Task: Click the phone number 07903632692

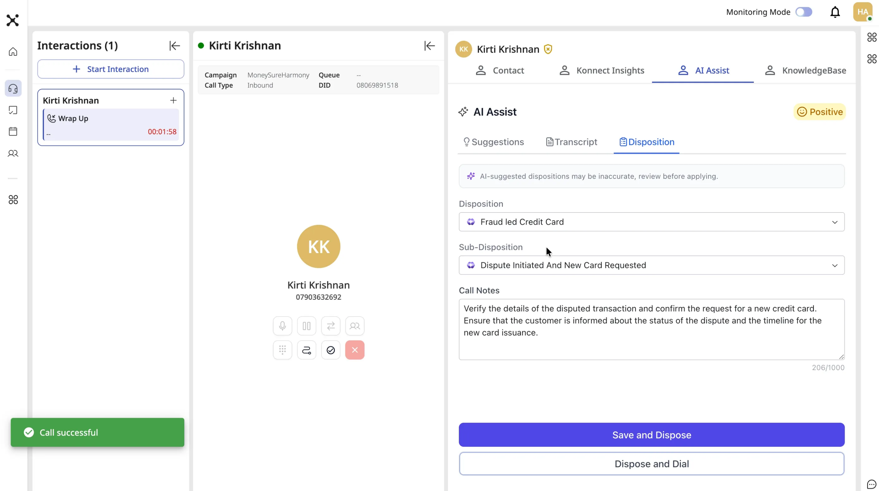Action: 318,297
